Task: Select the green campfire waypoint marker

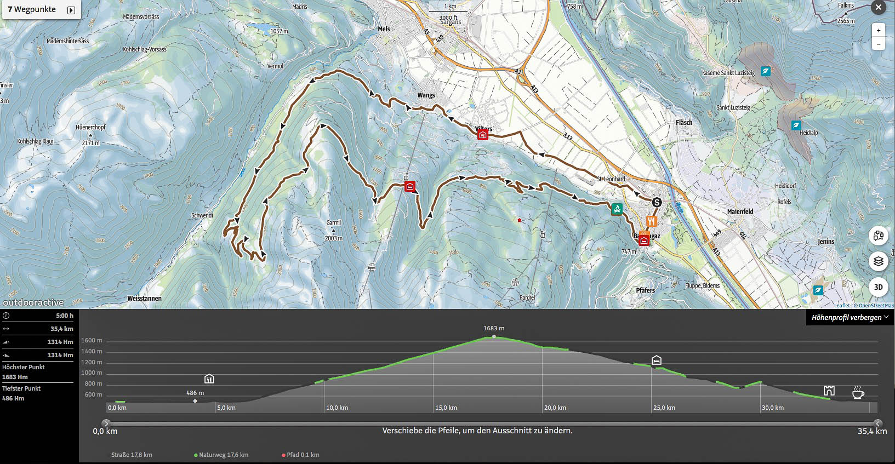Action: coord(617,209)
